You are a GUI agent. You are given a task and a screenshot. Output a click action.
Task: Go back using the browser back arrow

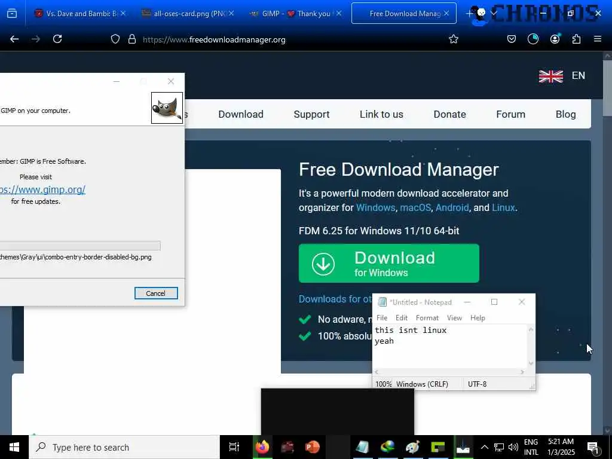coord(14,39)
